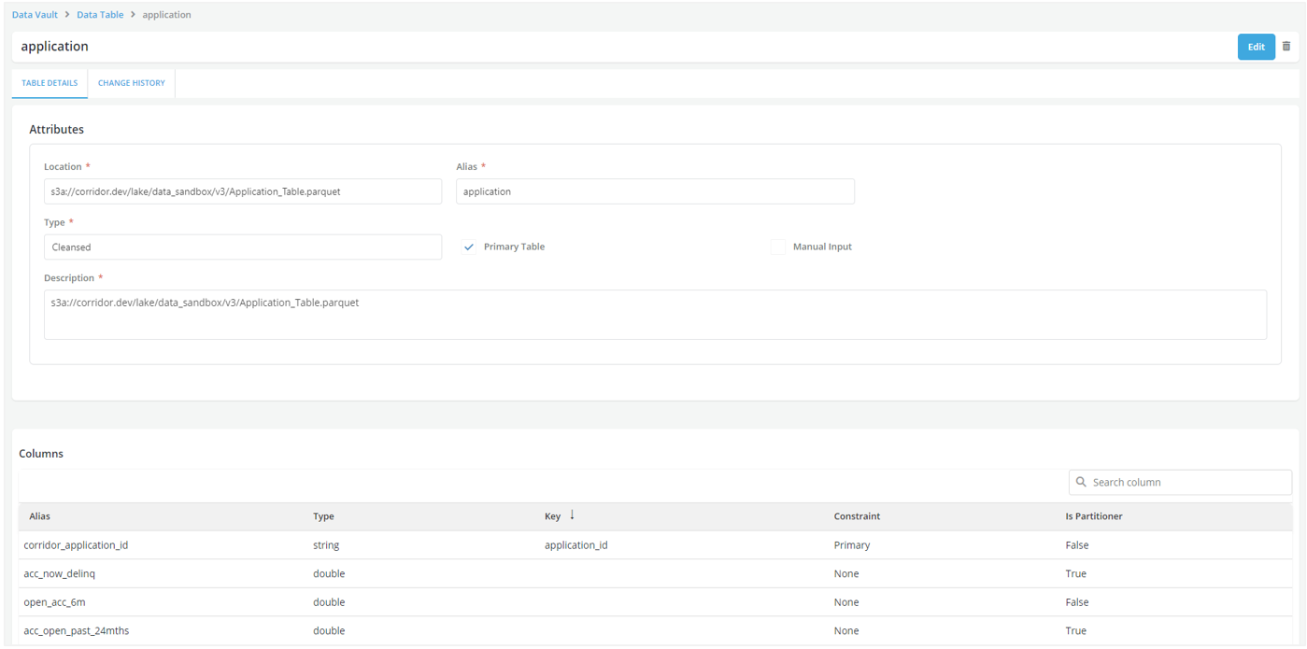
Task: Select the Table Details tab
Action: pos(50,83)
